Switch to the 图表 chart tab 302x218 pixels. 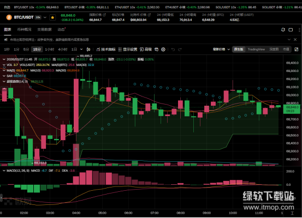pyautogui.click(x=8, y=29)
